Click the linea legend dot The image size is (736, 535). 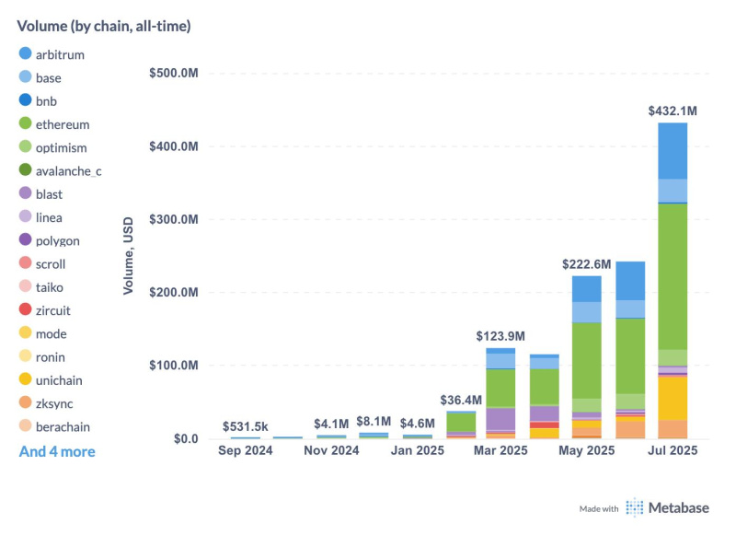(25, 217)
